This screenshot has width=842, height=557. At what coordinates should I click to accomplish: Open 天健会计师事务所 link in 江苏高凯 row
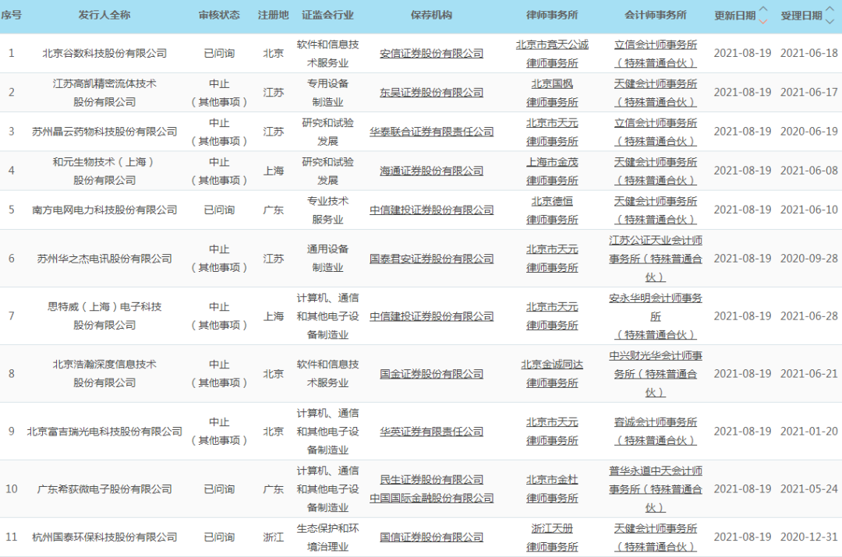(x=656, y=93)
